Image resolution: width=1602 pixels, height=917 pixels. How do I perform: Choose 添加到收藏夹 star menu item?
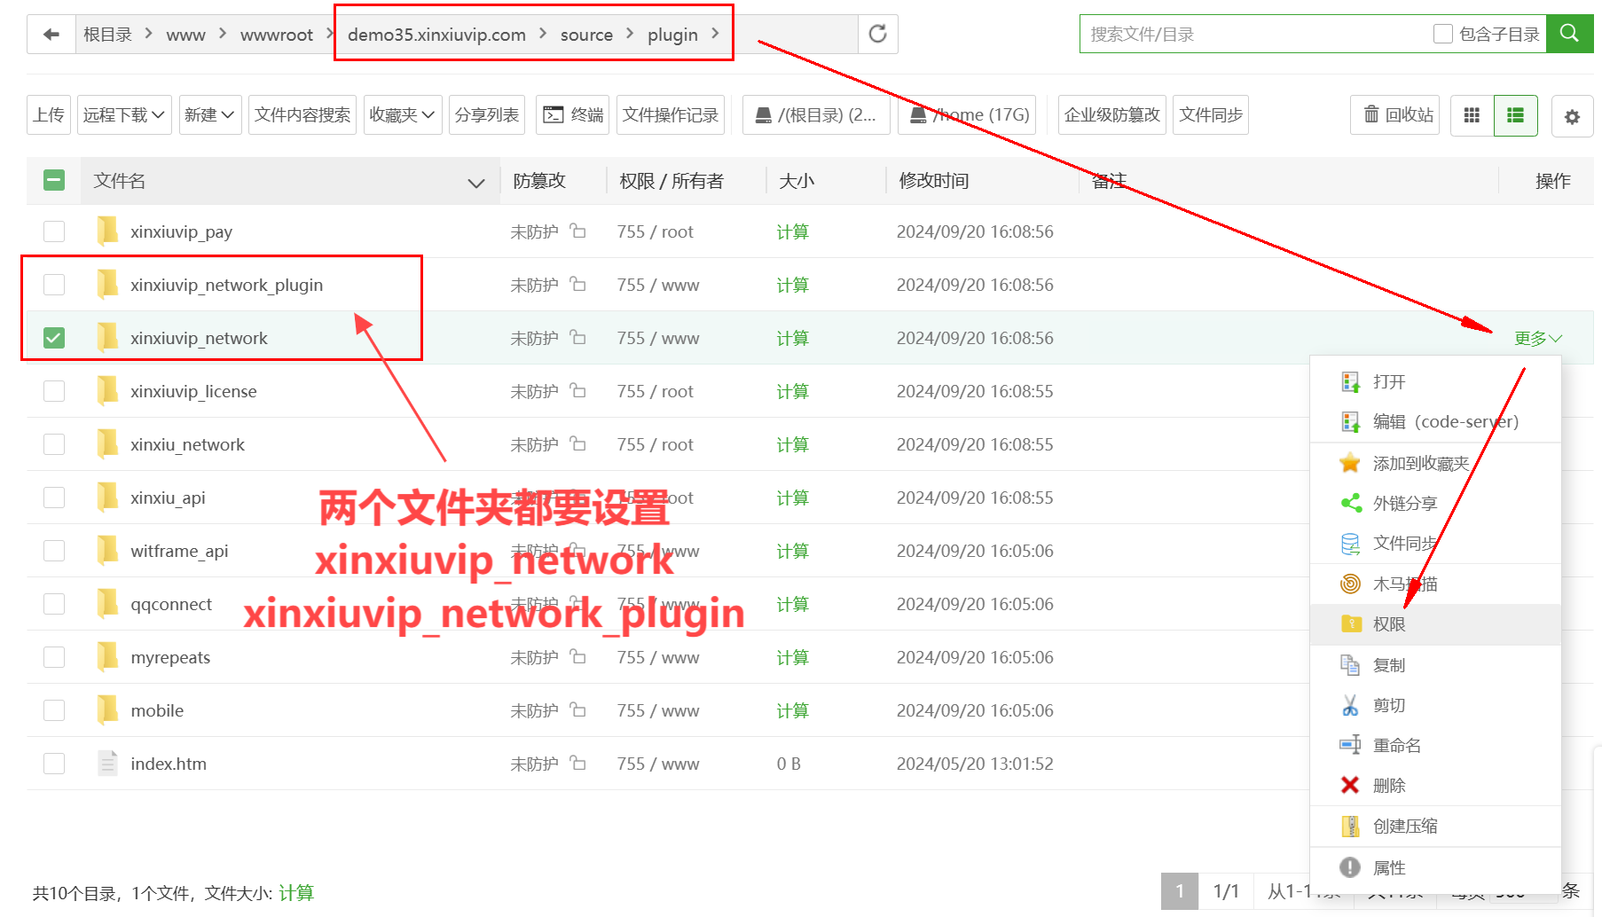pyautogui.click(x=1435, y=463)
